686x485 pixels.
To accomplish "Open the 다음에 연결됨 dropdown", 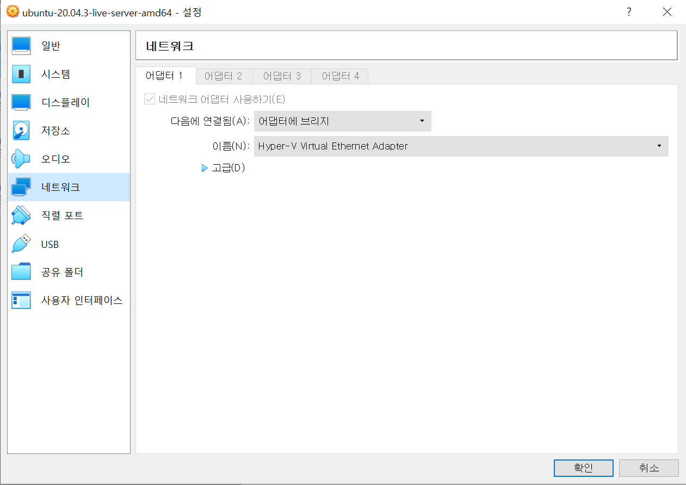I will [x=343, y=121].
